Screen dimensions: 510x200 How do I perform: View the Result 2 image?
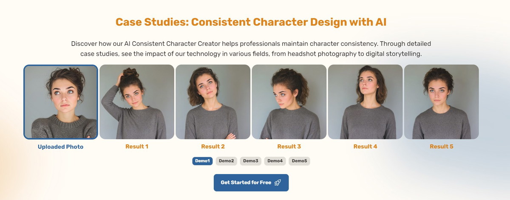(x=213, y=102)
